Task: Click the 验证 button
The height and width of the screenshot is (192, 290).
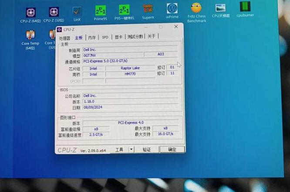Action: pyautogui.click(x=147, y=149)
